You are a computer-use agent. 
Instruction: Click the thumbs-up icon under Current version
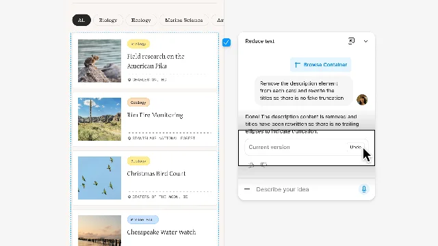pos(251,165)
